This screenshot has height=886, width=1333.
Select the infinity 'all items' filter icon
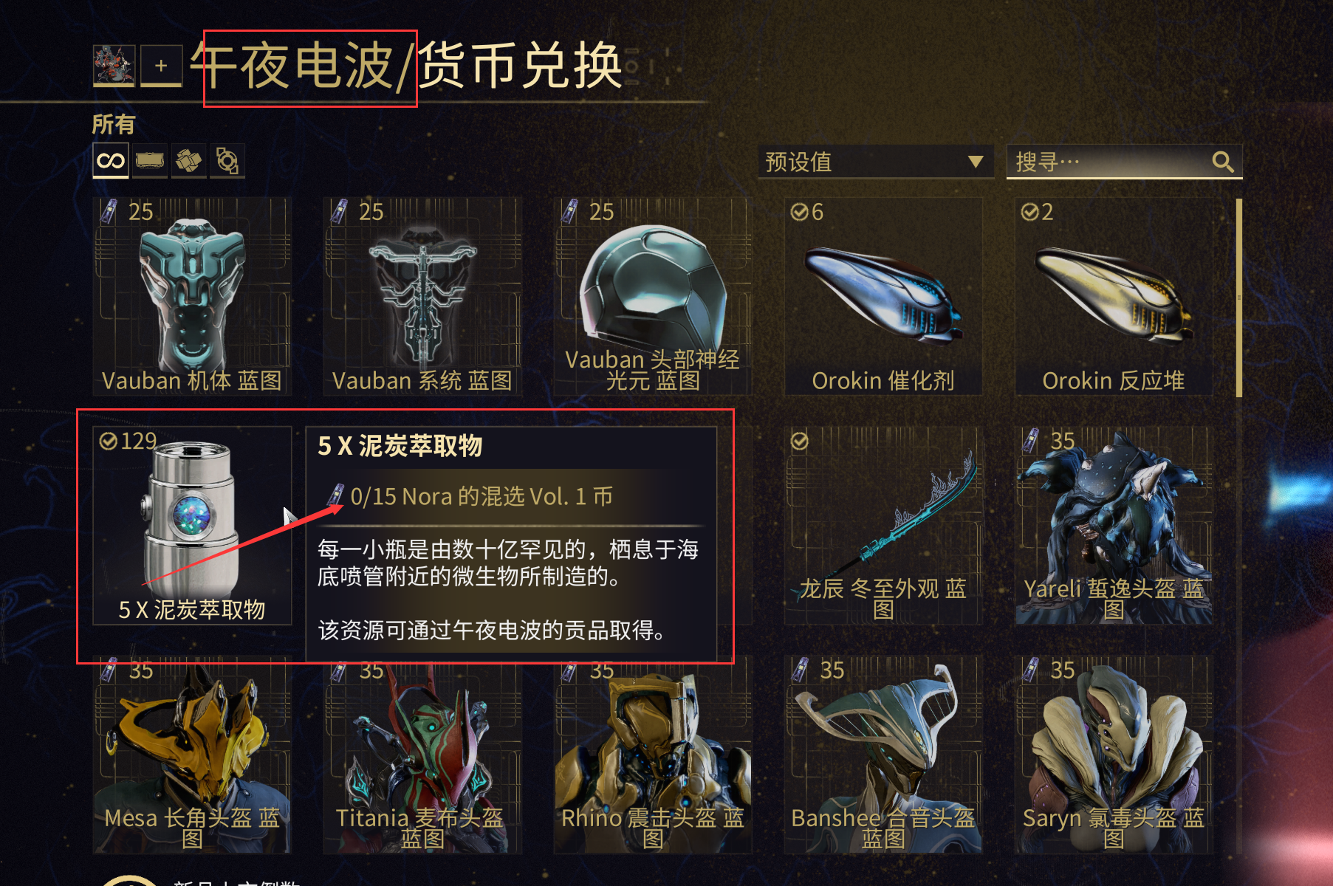pyautogui.click(x=111, y=160)
